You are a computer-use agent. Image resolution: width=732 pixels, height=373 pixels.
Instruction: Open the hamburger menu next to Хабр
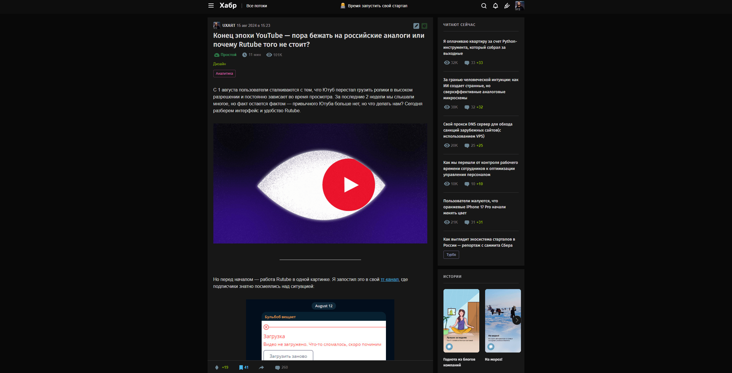[211, 5]
